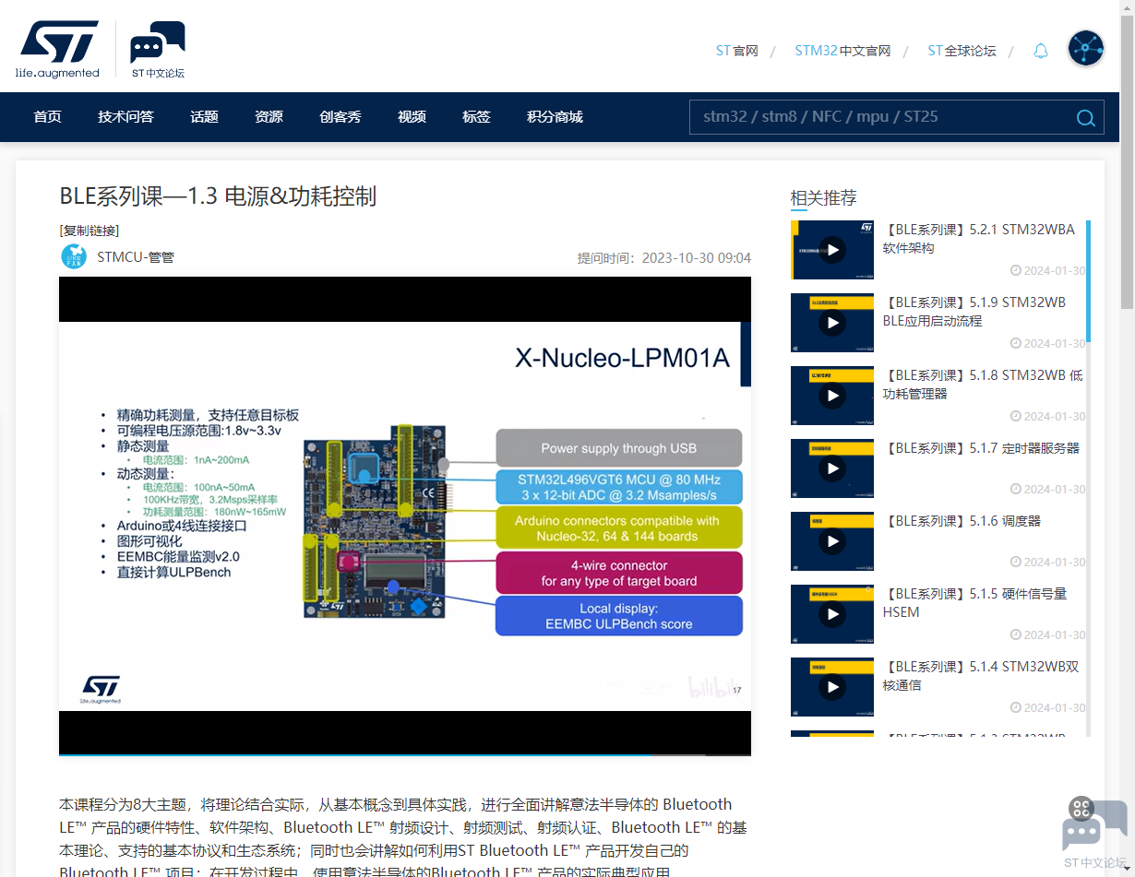1135x877 pixels.
Task: Click the ST中文论坛 chat bubble logo
Action: (158, 50)
